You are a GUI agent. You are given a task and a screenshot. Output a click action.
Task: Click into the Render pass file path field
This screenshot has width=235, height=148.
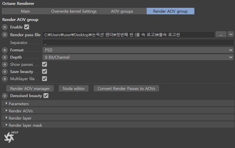[128, 35]
